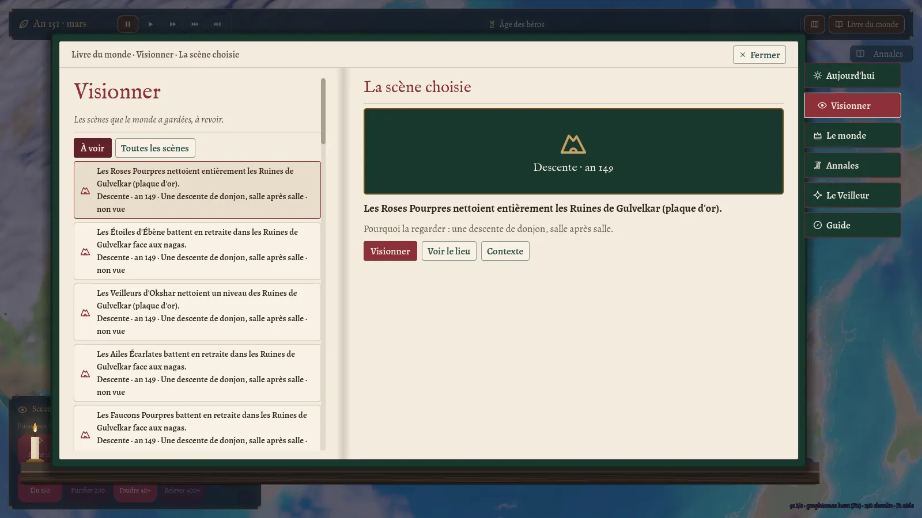The height and width of the screenshot is (518, 922).
Task: Click the scene list scrollbar thumb
Action: coord(323,111)
